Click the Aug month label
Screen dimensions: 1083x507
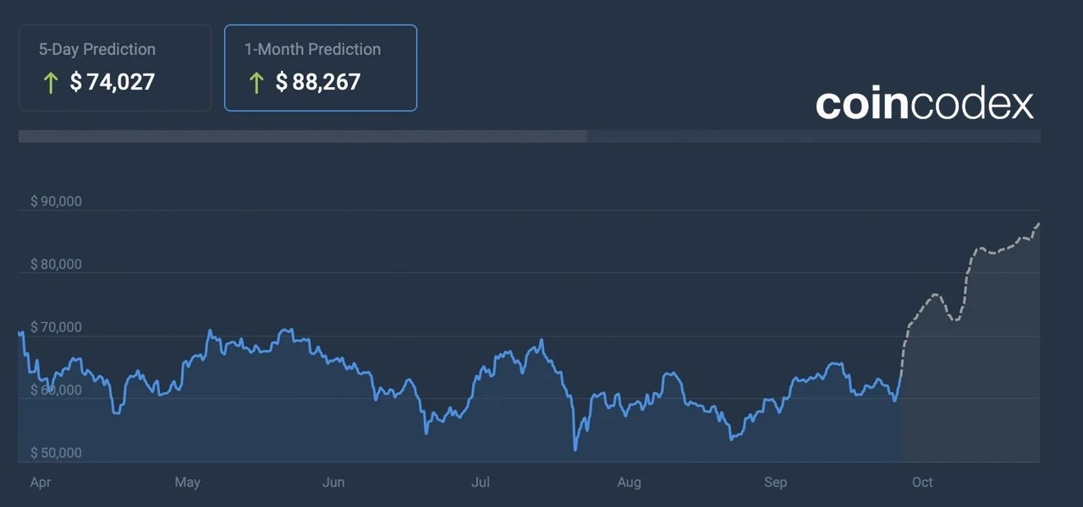coord(629,482)
